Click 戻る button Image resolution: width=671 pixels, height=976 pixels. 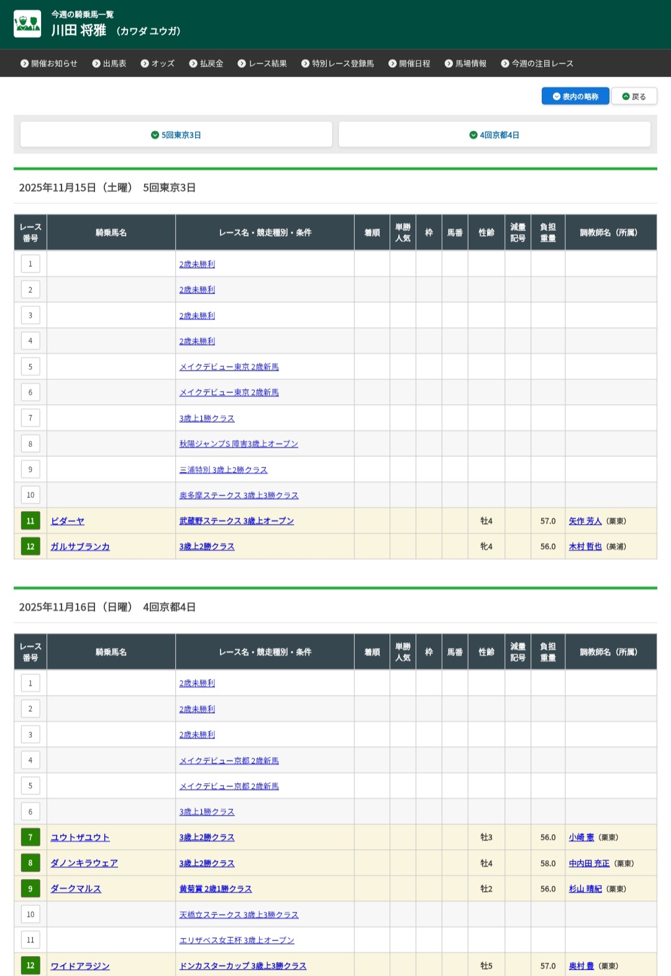tap(634, 96)
